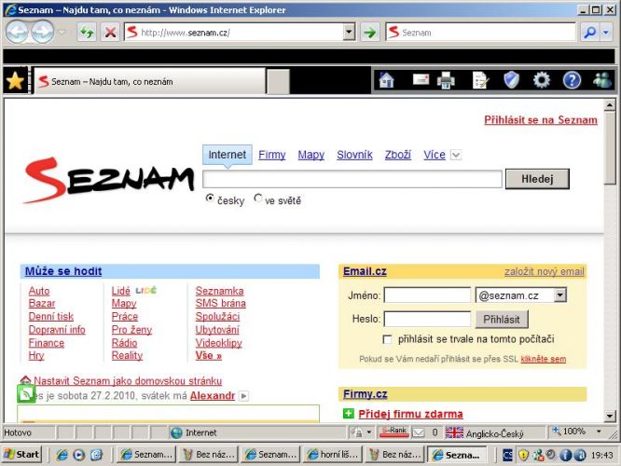Launch Internet Explorer from Quick Launch
The image size is (621, 466).
pyautogui.click(x=62, y=455)
